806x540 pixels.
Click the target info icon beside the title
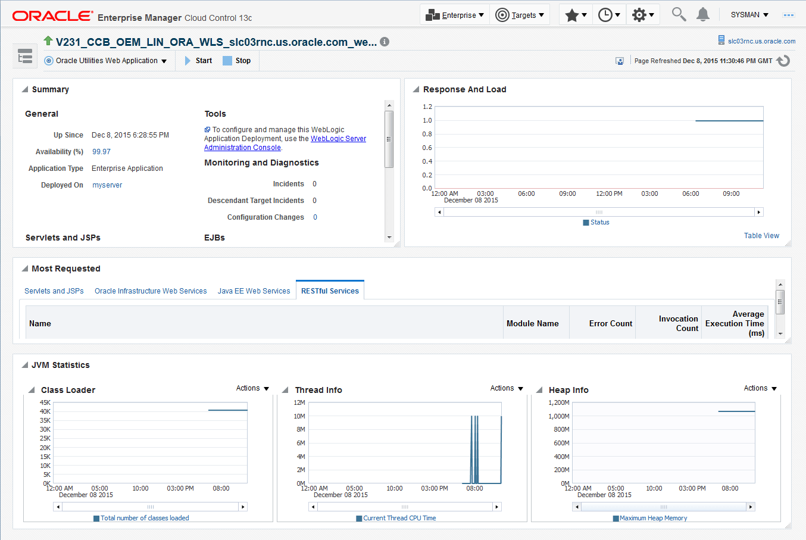(385, 42)
